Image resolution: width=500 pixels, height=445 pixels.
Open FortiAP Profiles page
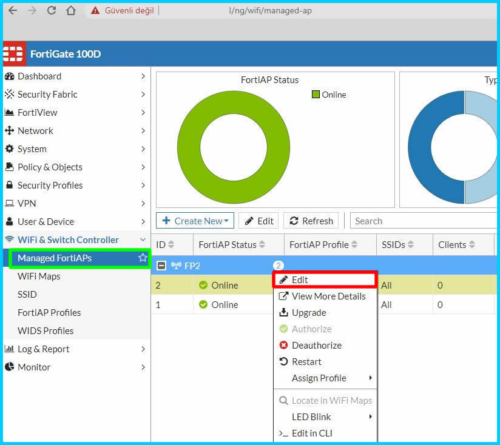(49, 312)
